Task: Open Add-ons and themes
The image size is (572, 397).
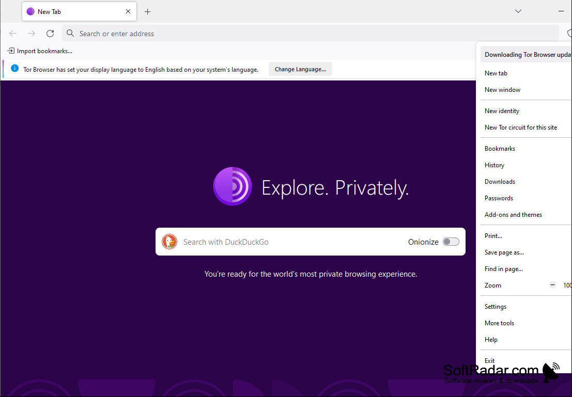Action: point(526,215)
